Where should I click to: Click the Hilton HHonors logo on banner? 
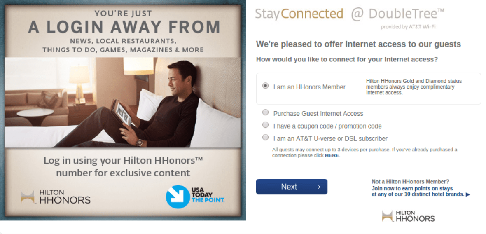pyautogui.click(x=56, y=197)
